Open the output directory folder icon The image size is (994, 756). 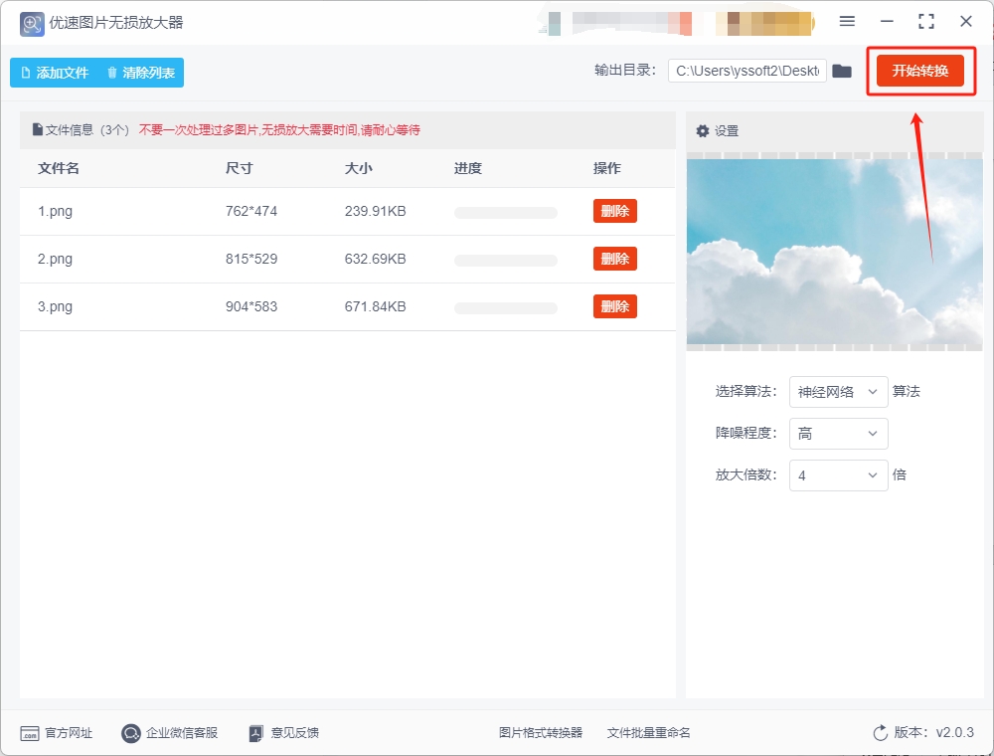coord(842,70)
